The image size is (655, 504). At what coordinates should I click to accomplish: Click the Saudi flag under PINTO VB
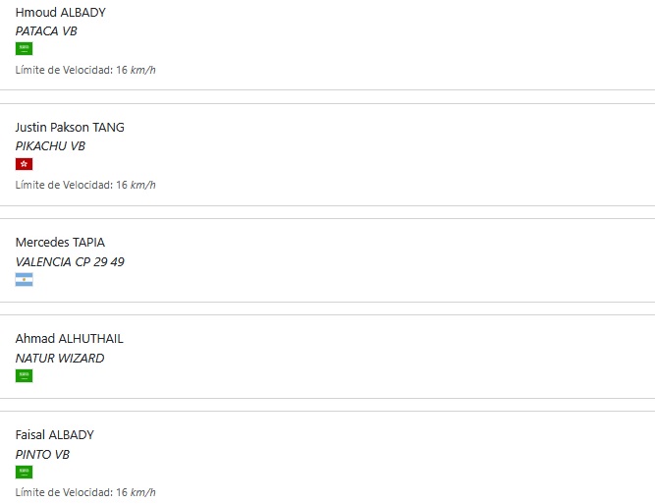pyautogui.click(x=24, y=472)
